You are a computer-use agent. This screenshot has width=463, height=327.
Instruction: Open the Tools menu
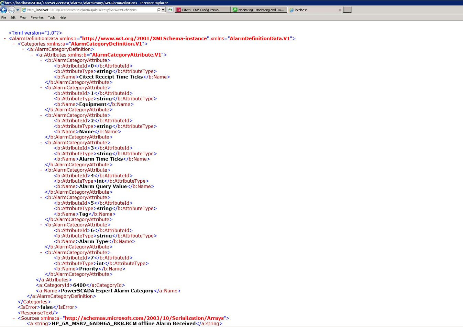52,17
